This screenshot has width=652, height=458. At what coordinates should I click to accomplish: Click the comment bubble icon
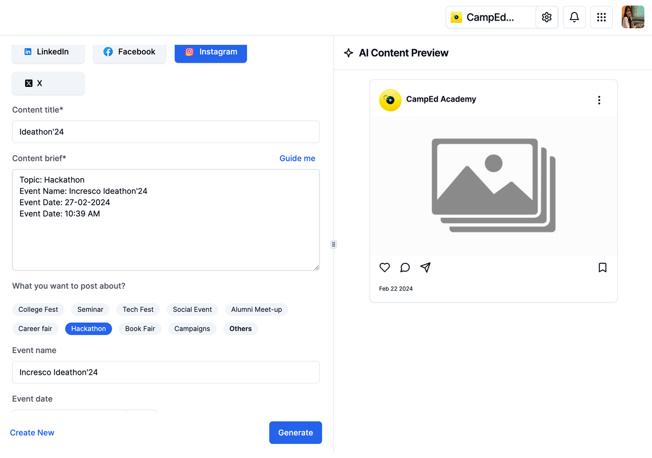point(405,267)
